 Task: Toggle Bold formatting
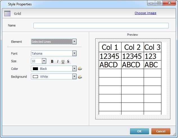coord(52,61)
